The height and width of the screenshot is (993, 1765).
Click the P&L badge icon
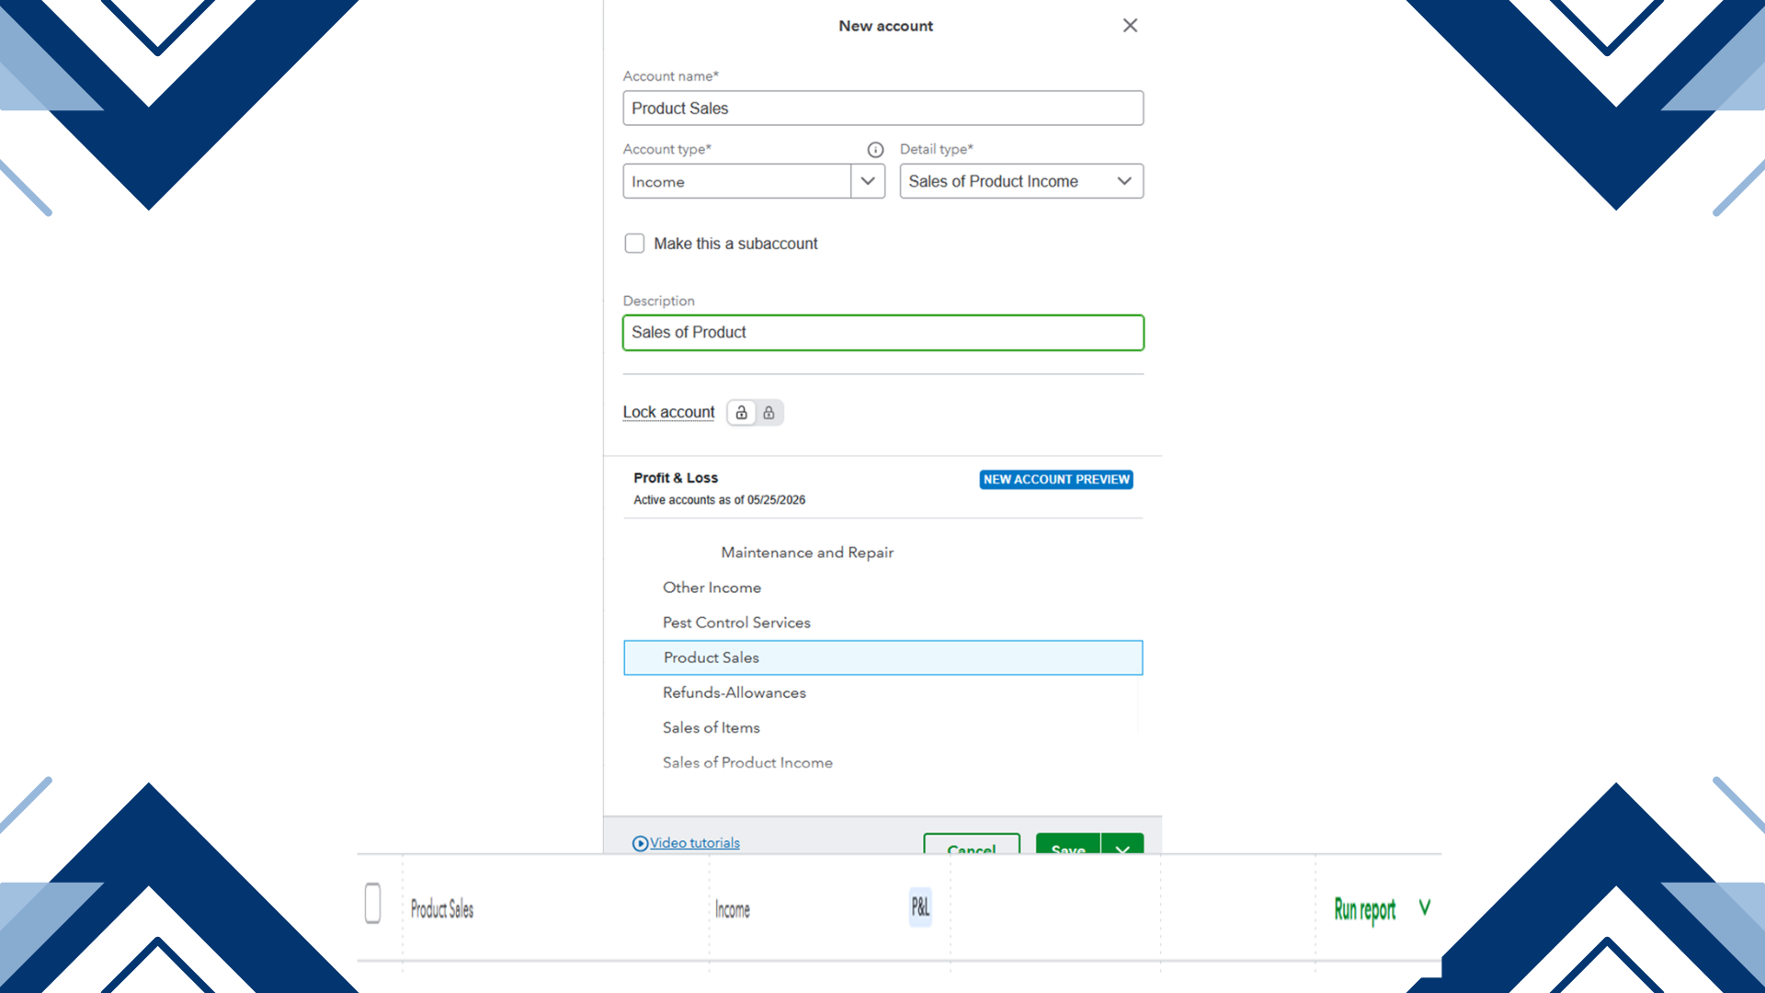pyautogui.click(x=920, y=907)
